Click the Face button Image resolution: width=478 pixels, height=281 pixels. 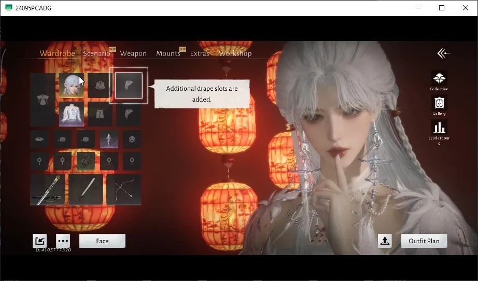pyautogui.click(x=102, y=241)
